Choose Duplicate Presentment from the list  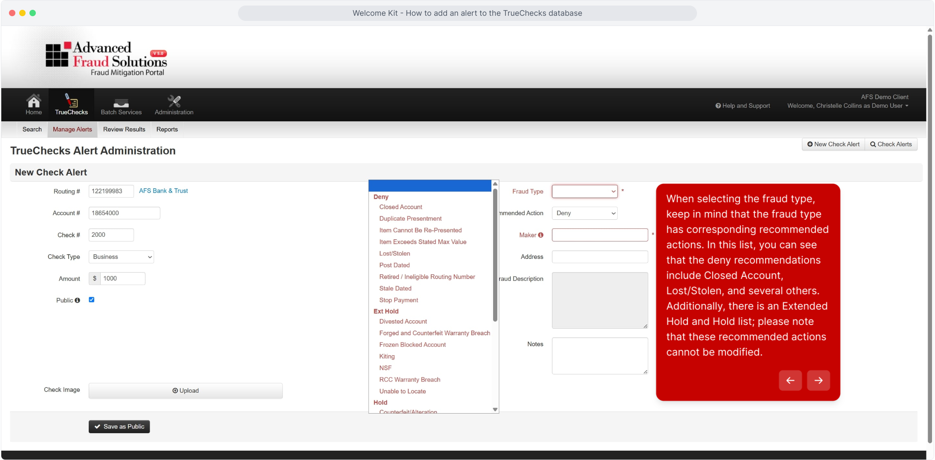pos(410,218)
